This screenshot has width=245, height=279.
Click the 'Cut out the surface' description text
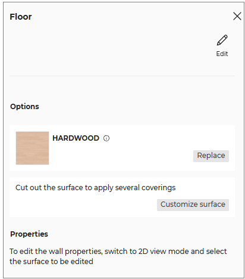[96, 188]
